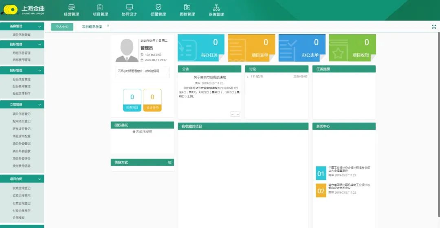Collapse the 备案管理 sidebar section
This screenshot has width=440, height=228.
click(x=40, y=27)
